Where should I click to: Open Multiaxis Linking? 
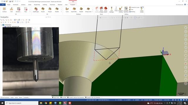tap(121, 10)
